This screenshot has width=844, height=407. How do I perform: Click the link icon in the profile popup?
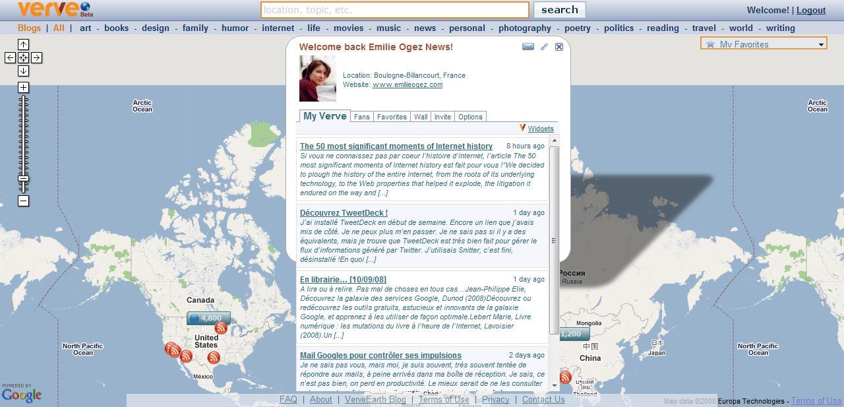(544, 47)
